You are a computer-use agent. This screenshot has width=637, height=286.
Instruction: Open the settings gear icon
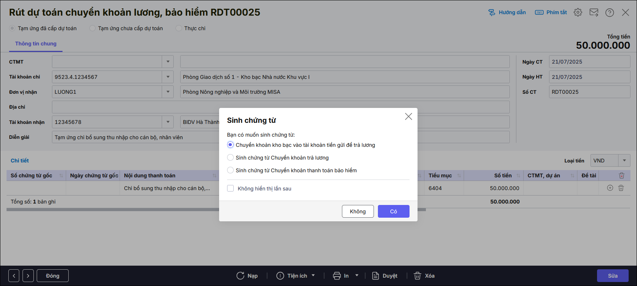point(578,12)
